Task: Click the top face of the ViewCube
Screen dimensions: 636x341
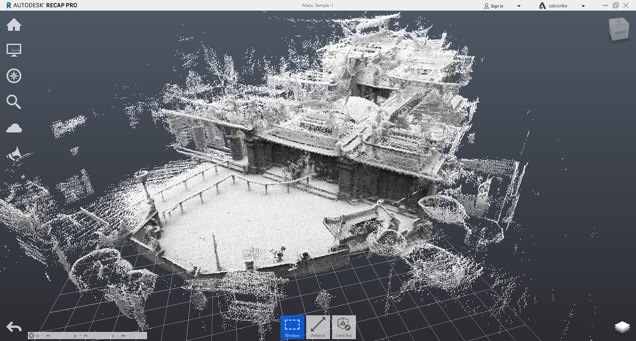Action: [x=618, y=22]
